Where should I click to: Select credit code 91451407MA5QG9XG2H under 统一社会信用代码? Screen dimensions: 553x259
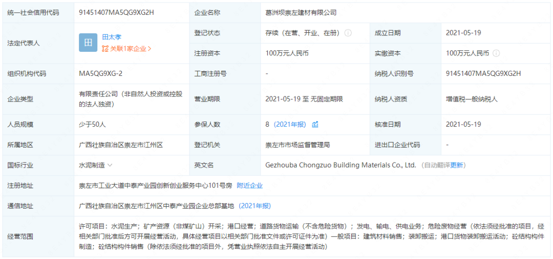point(117,13)
